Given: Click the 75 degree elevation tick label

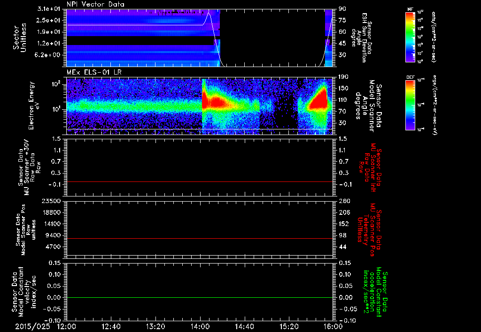Looking at the screenshot, I should pyautogui.click(x=342, y=20).
